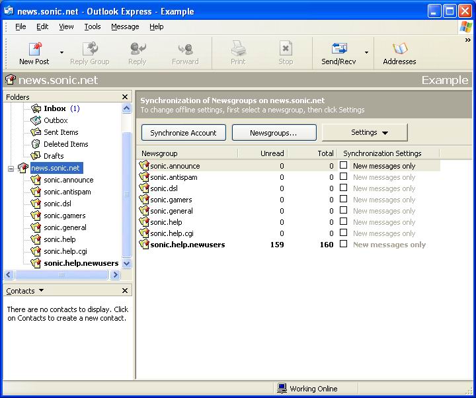Click the Print toolbar icon
Screen dimensions: 476x398
(x=238, y=48)
